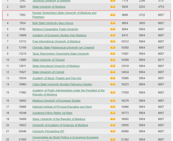Open Cahul State University Bogdan Petriceicu Hasdeu link

coord(62,84)
